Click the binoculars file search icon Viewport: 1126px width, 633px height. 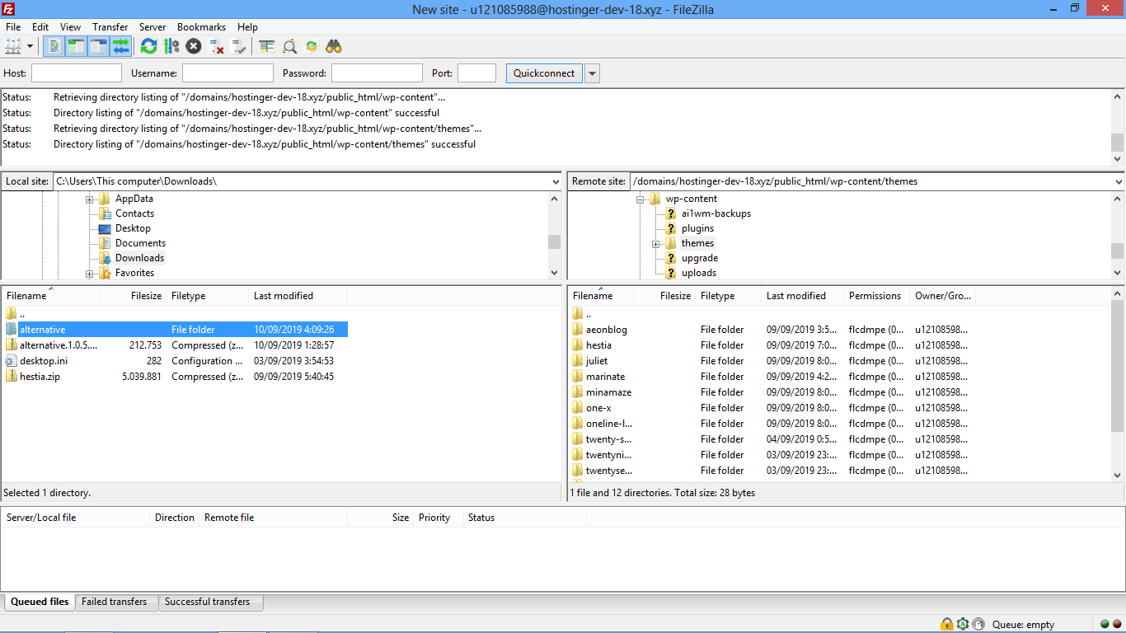[334, 46]
